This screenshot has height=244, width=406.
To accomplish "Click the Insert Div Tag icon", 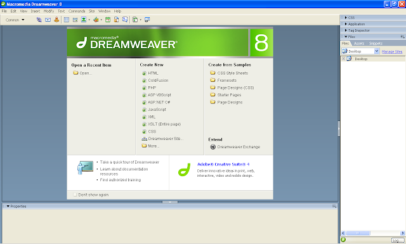I will (x=75, y=20).
